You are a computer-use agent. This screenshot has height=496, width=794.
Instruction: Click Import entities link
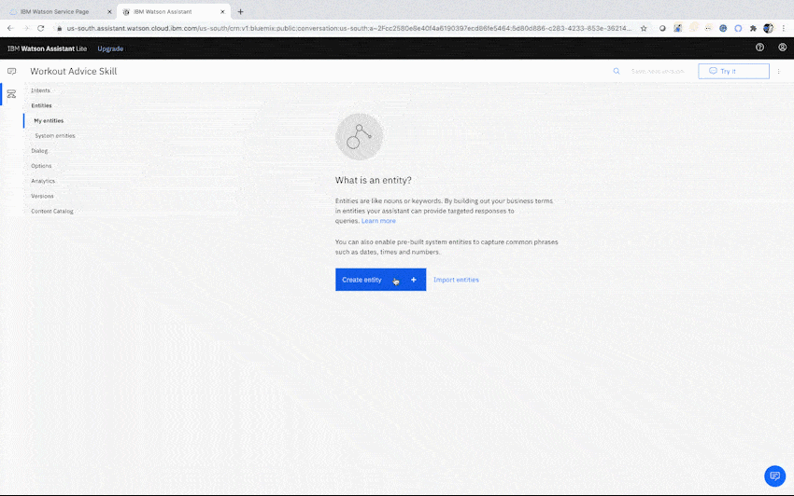(x=456, y=280)
